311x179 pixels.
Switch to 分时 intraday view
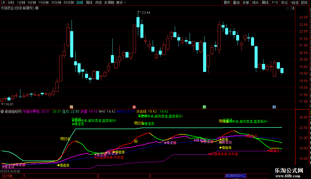(x=11, y=2)
